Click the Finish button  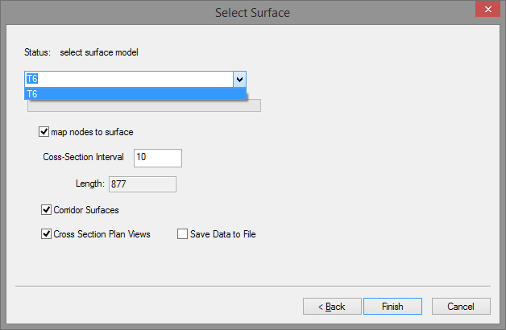pyautogui.click(x=392, y=306)
